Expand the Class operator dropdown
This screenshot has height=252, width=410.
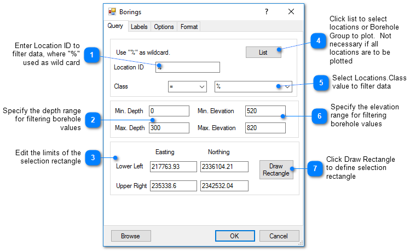pos(187,86)
